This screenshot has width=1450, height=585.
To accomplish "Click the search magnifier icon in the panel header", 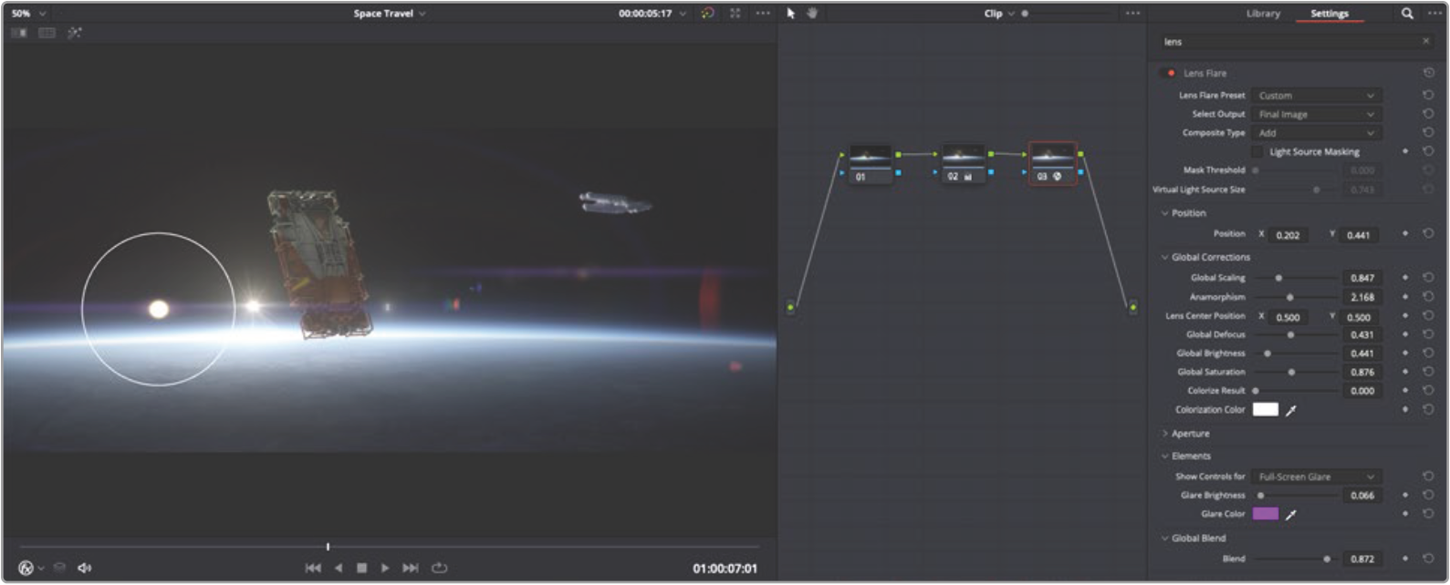I will pos(1407,14).
